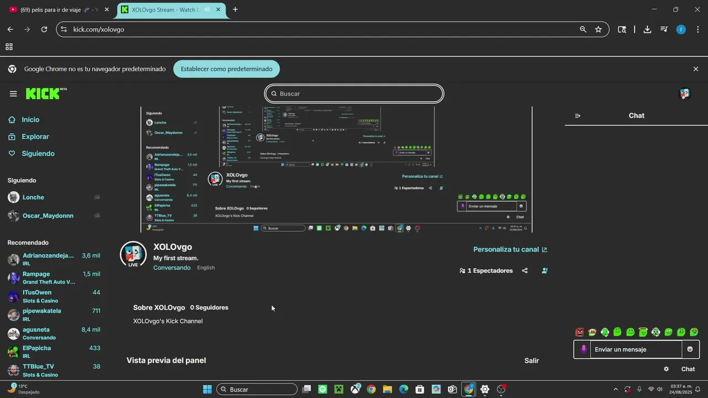Click Personaliza tu canal link
Image resolution: width=708 pixels, height=398 pixels.
[x=510, y=249]
